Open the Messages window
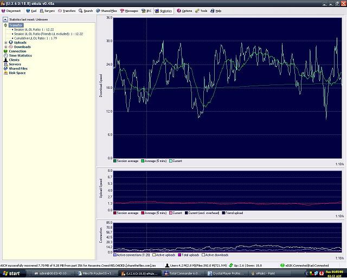347x278 pixels. tap(130, 10)
